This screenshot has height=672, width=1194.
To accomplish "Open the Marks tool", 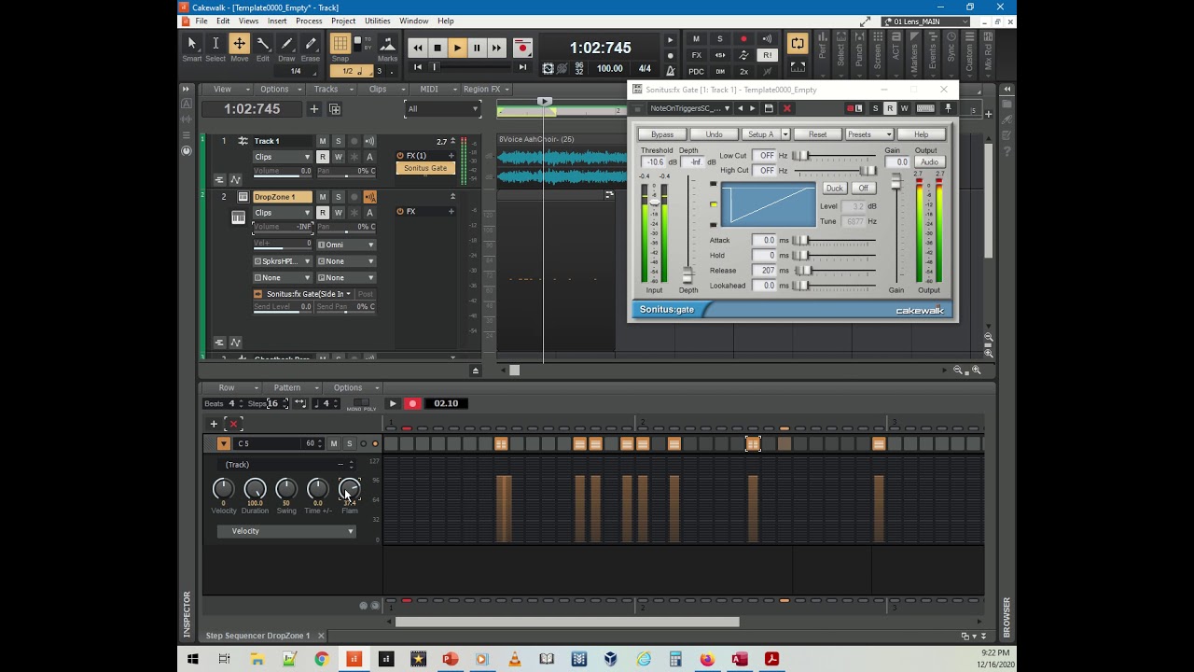I will click(387, 48).
